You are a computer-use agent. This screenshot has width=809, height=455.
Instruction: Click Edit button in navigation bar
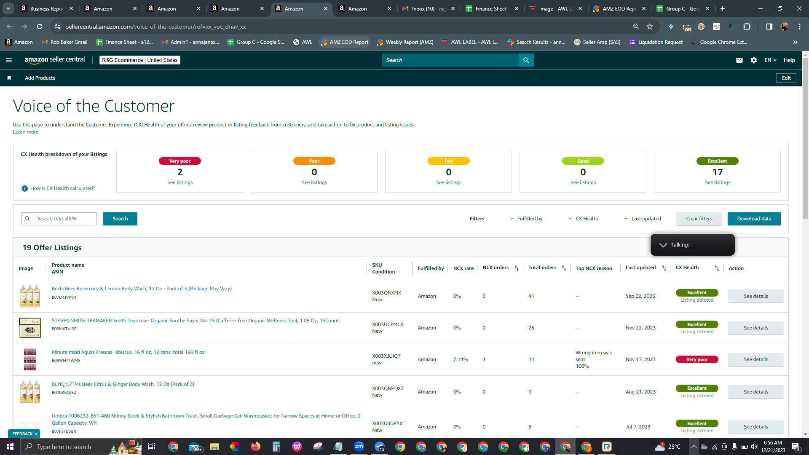(x=786, y=78)
